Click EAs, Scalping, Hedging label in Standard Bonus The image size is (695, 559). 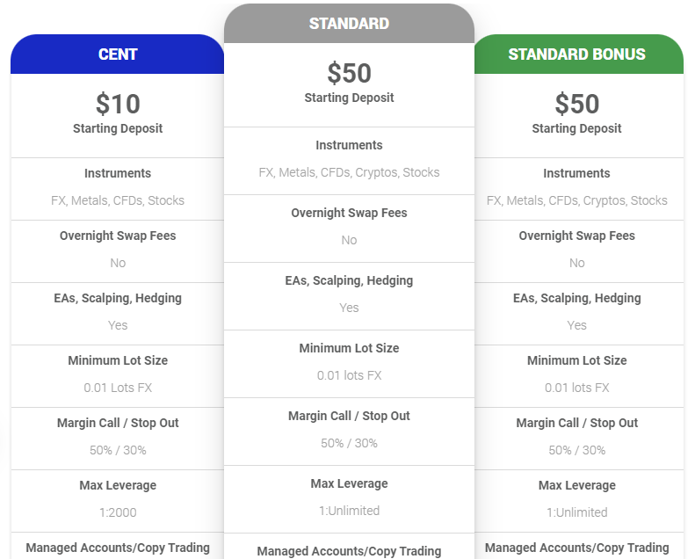click(576, 298)
